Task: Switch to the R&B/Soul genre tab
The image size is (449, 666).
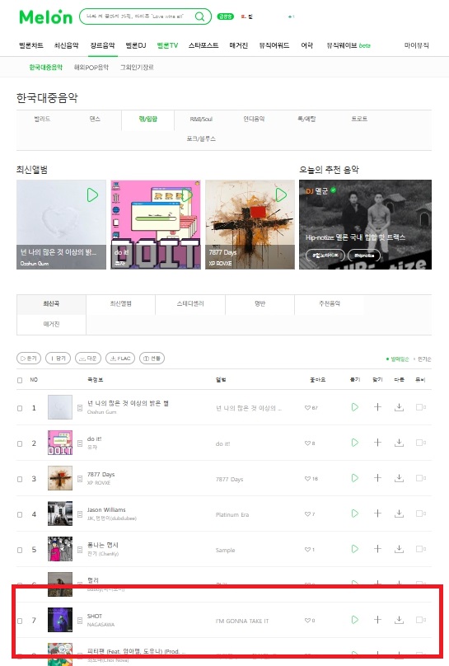Action: (201, 120)
